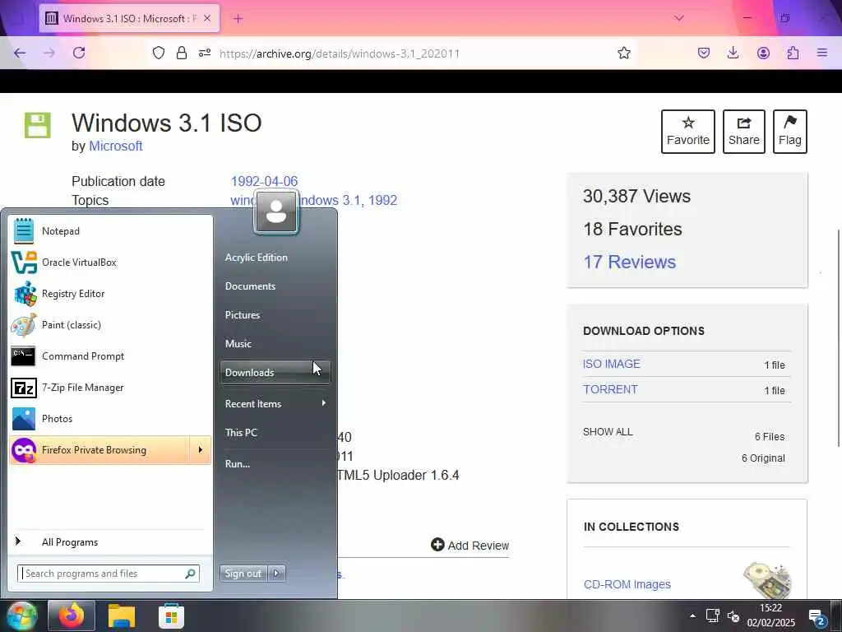This screenshot has height=632, width=842.
Task: Open the Firefox downloads panel
Action: pyautogui.click(x=733, y=53)
